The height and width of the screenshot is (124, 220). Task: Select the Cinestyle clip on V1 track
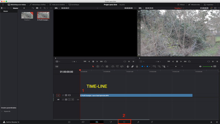[x=136, y=96]
